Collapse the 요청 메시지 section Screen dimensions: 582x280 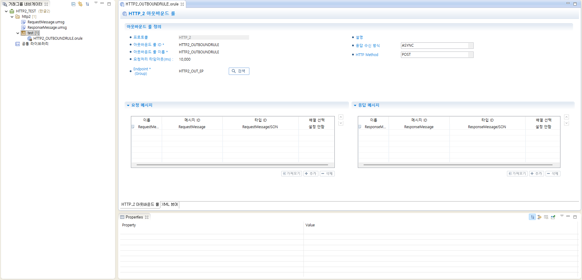click(x=128, y=105)
